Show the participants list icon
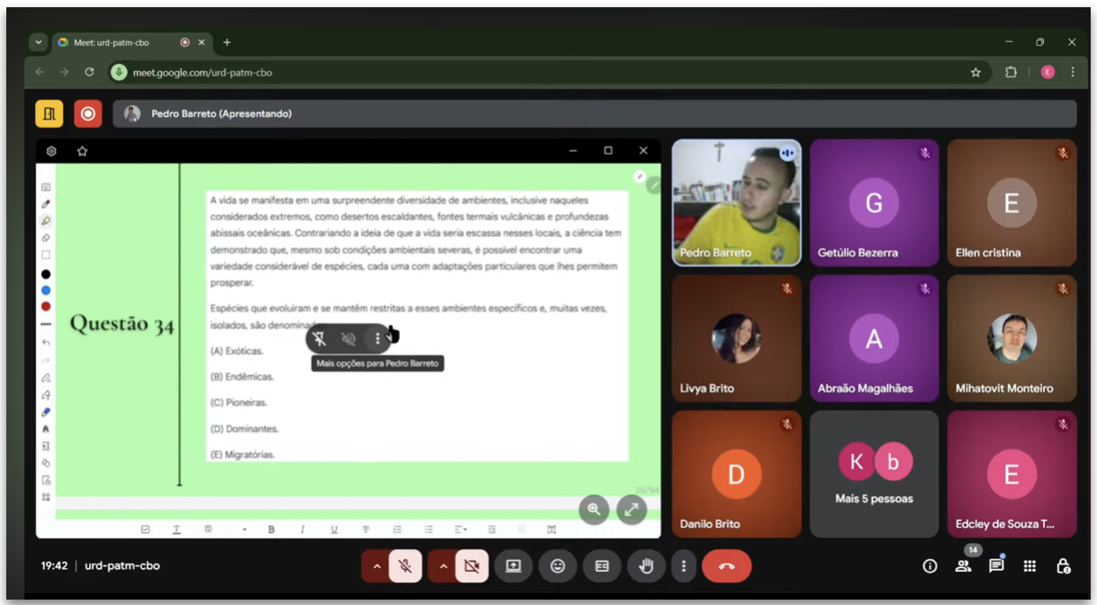 pos(963,566)
